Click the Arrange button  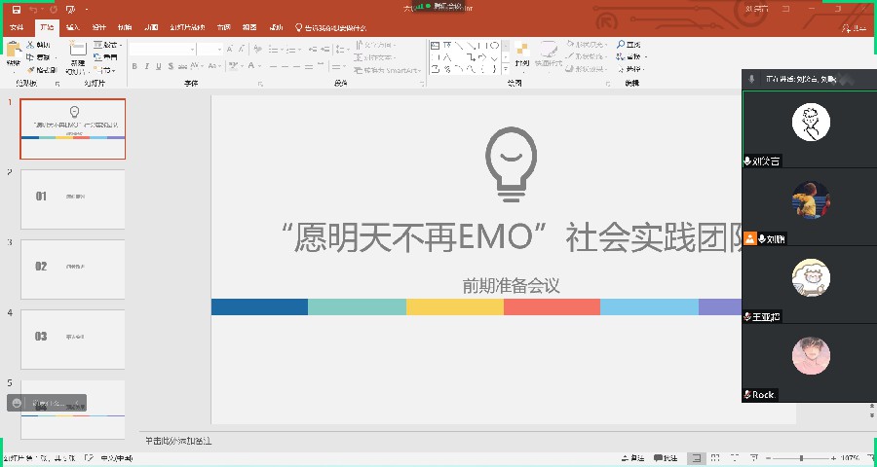click(x=522, y=54)
